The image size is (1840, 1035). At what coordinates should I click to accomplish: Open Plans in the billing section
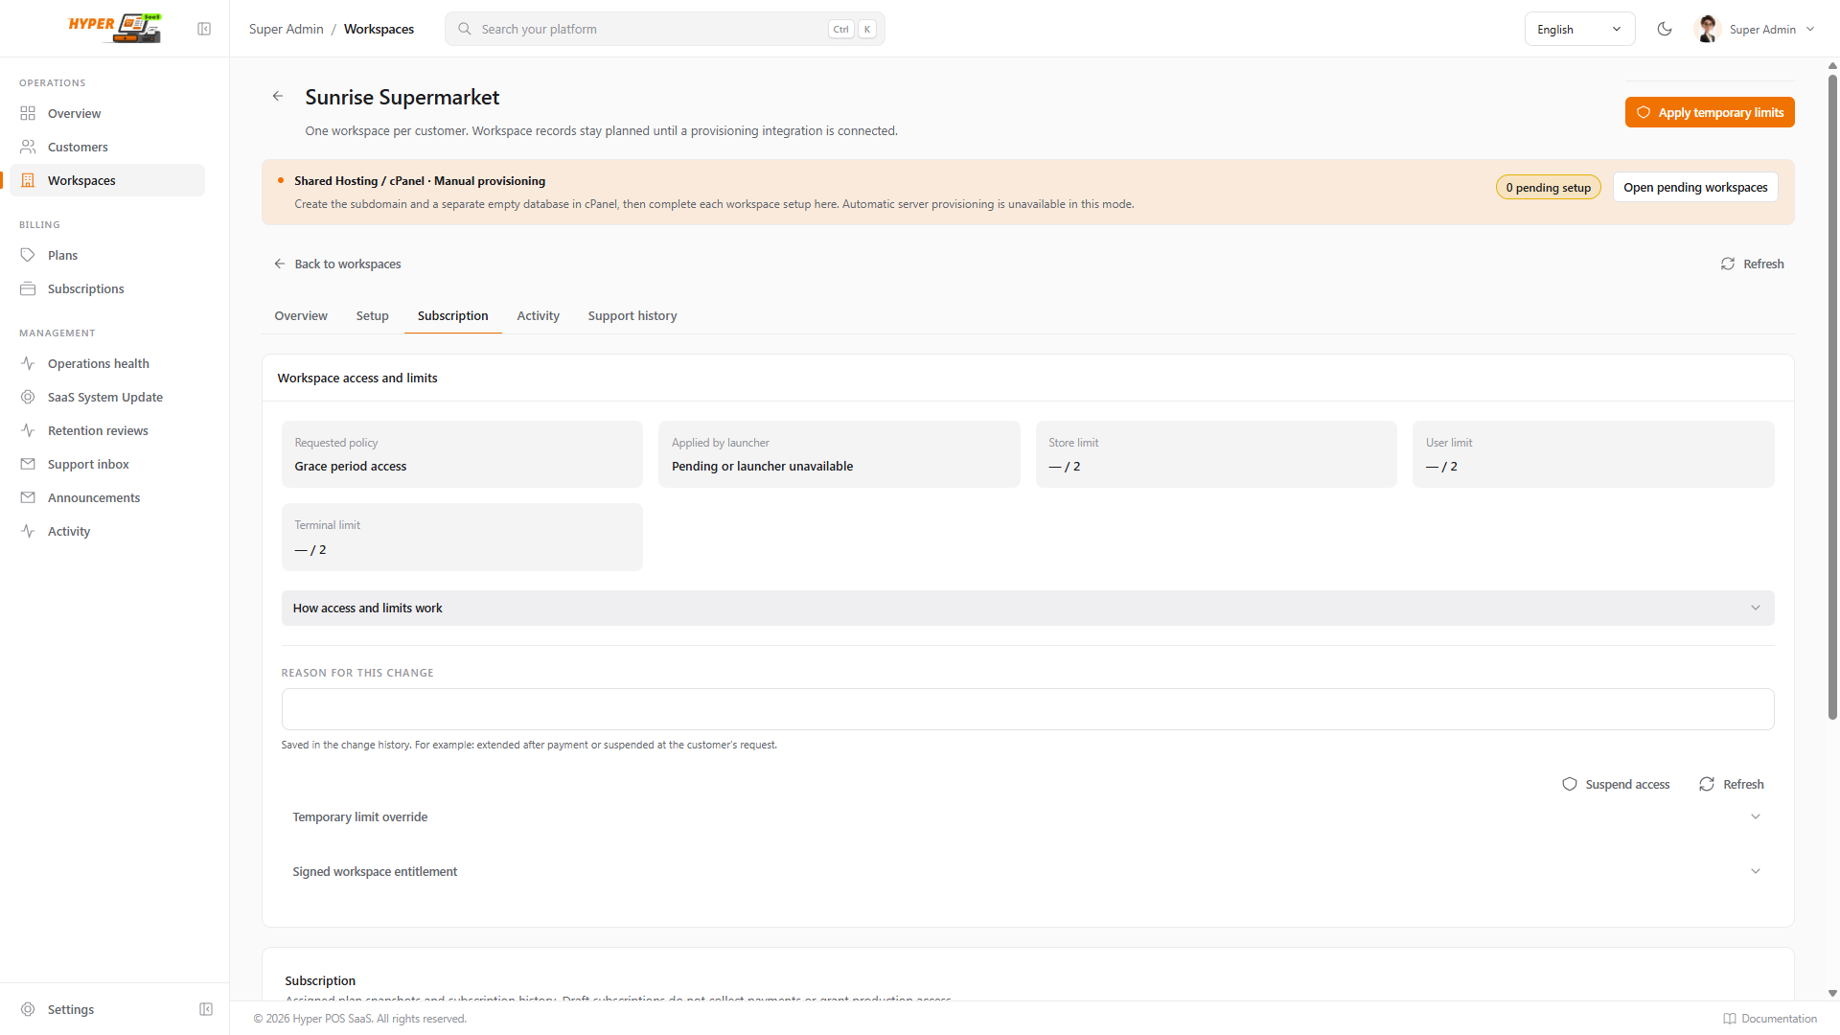click(x=107, y=255)
